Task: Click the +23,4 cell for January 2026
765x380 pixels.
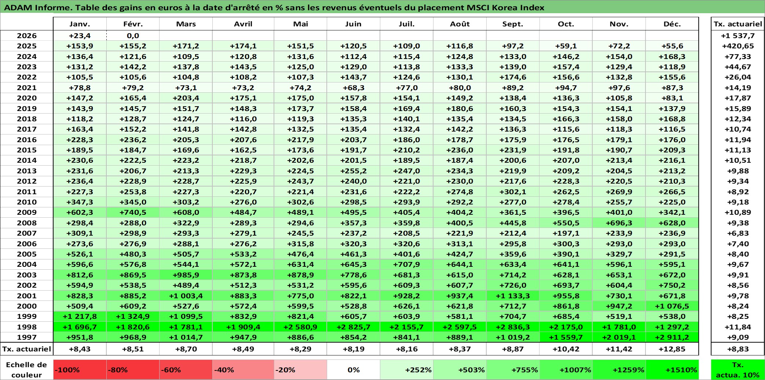Action: pos(80,36)
